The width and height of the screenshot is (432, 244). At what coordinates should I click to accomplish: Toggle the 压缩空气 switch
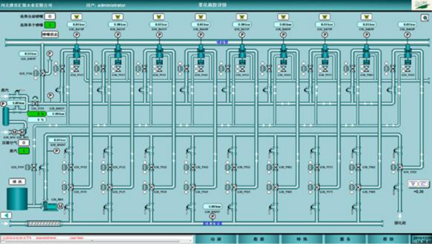pyautogui.click(x=24, y=143)
